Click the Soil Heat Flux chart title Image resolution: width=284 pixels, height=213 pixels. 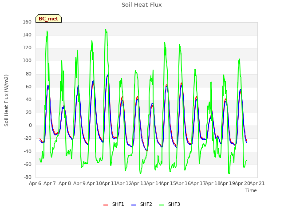[142, 5]
